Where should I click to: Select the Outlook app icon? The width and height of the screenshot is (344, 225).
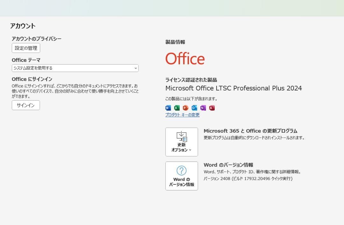pos(194,108)
